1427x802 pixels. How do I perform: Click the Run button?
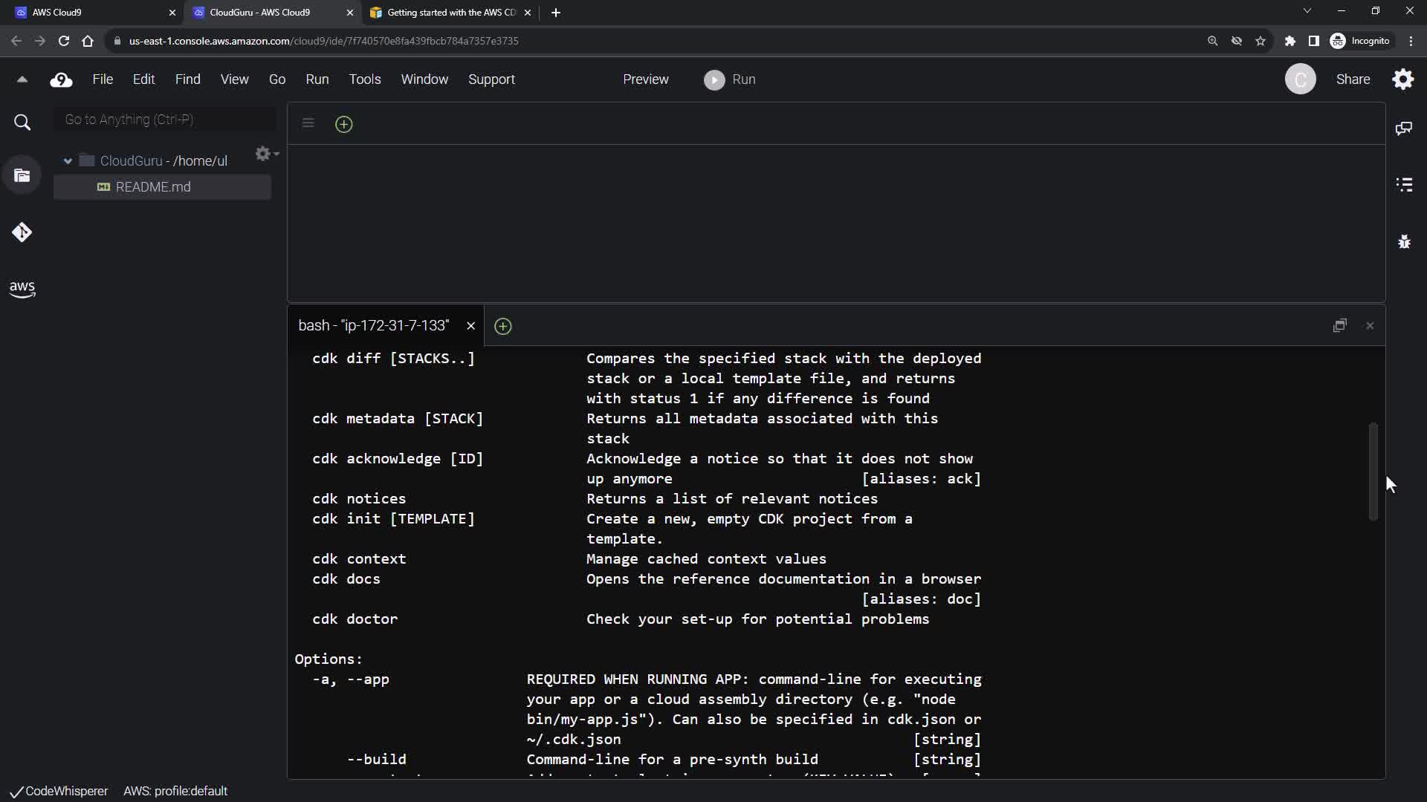click(x=730, y=79)
